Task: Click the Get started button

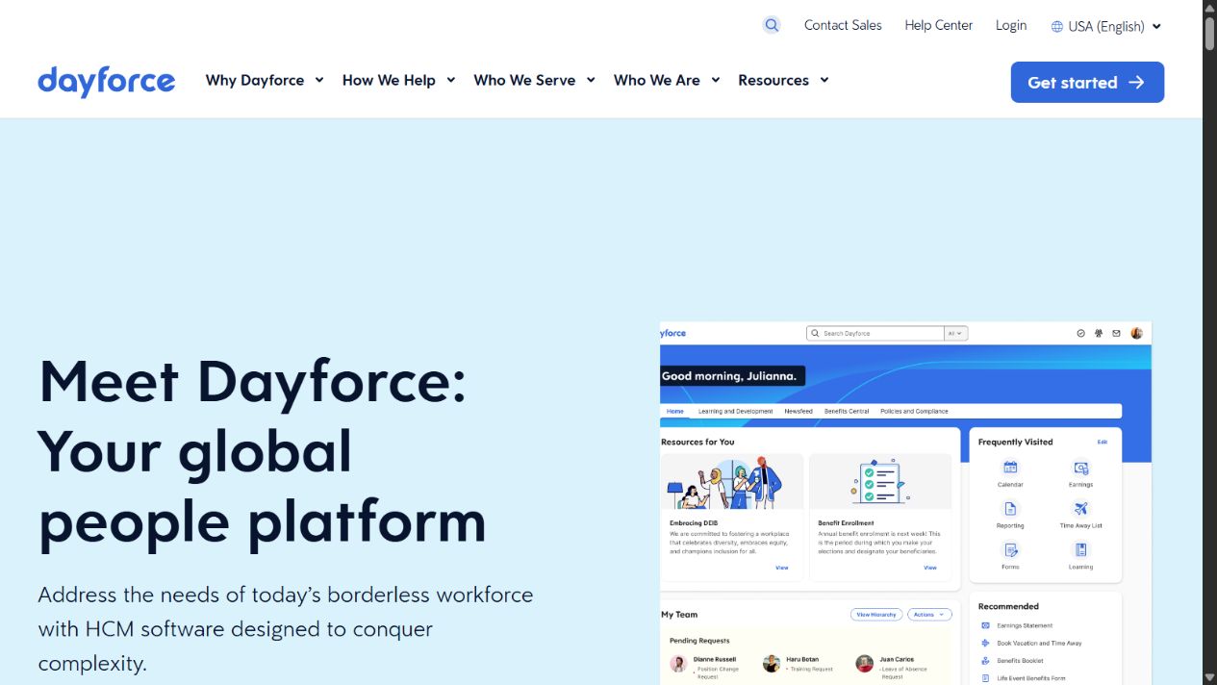Action: click(1087, 82)
